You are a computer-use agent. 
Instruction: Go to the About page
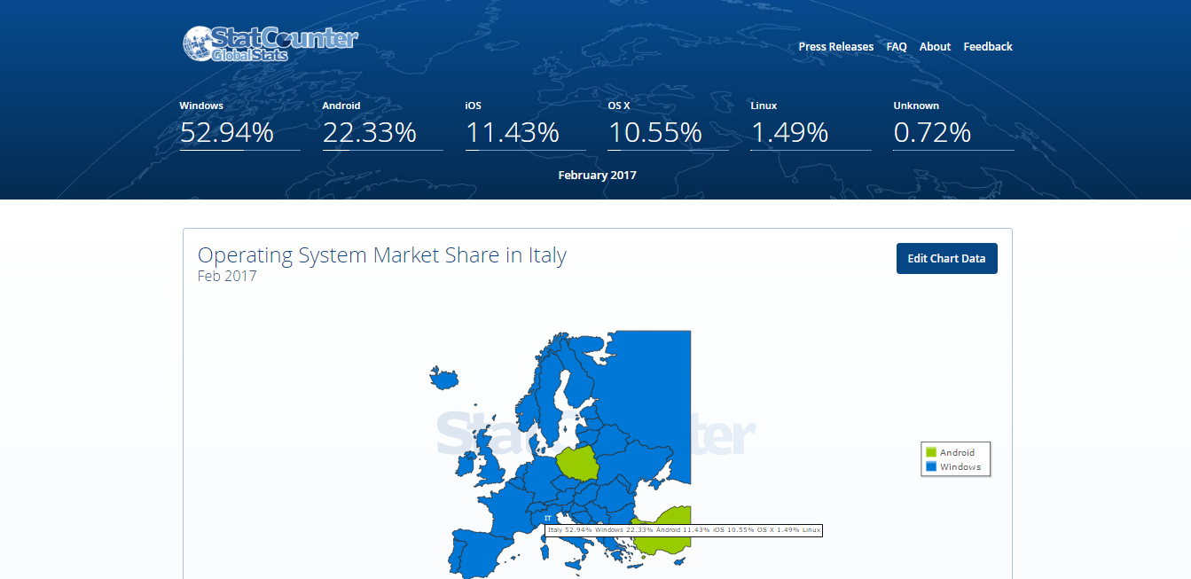[x=935, y=47]
